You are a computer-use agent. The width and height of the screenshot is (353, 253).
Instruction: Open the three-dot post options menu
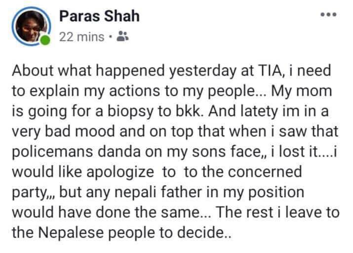click(x=328, y=15)
